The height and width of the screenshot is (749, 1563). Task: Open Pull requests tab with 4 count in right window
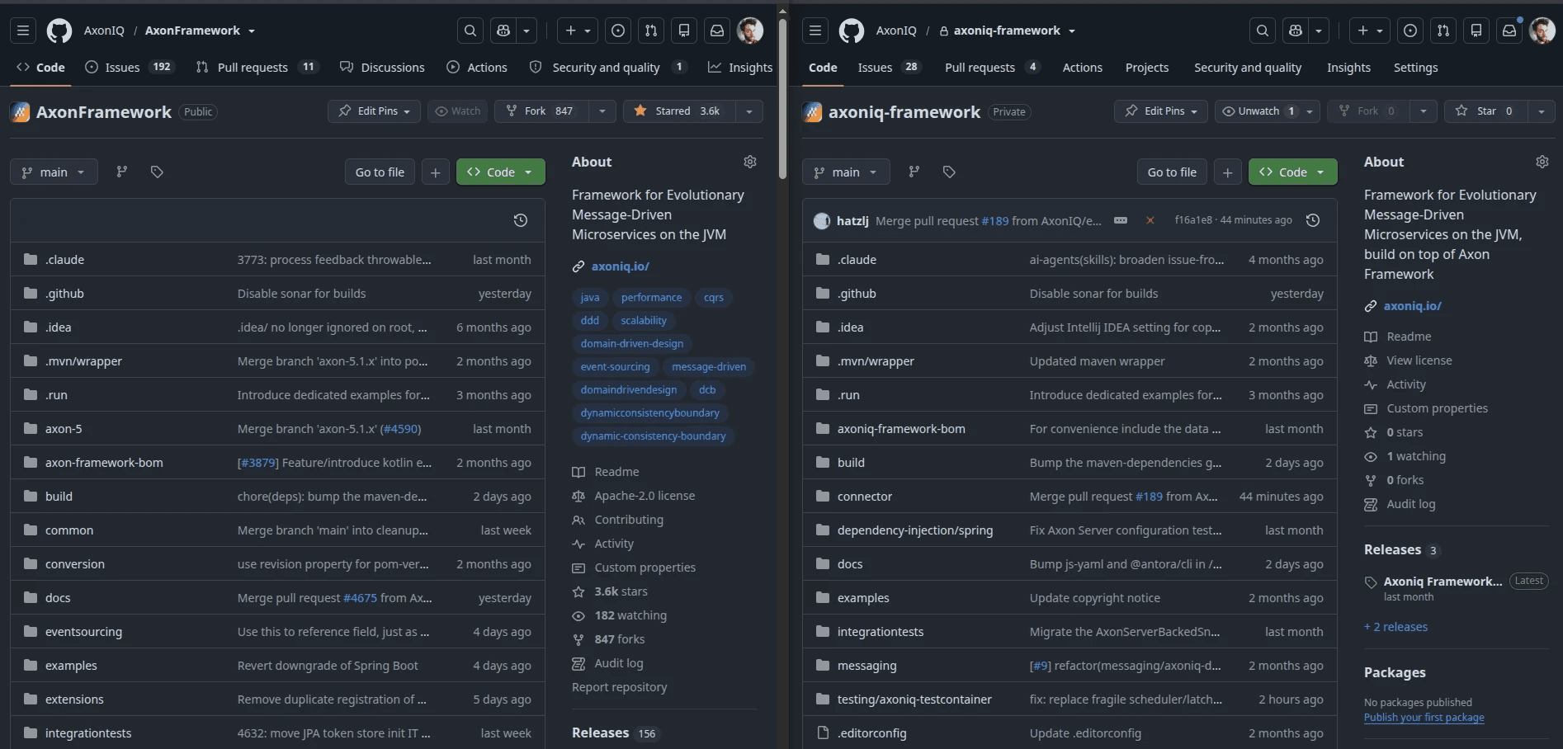993,67
